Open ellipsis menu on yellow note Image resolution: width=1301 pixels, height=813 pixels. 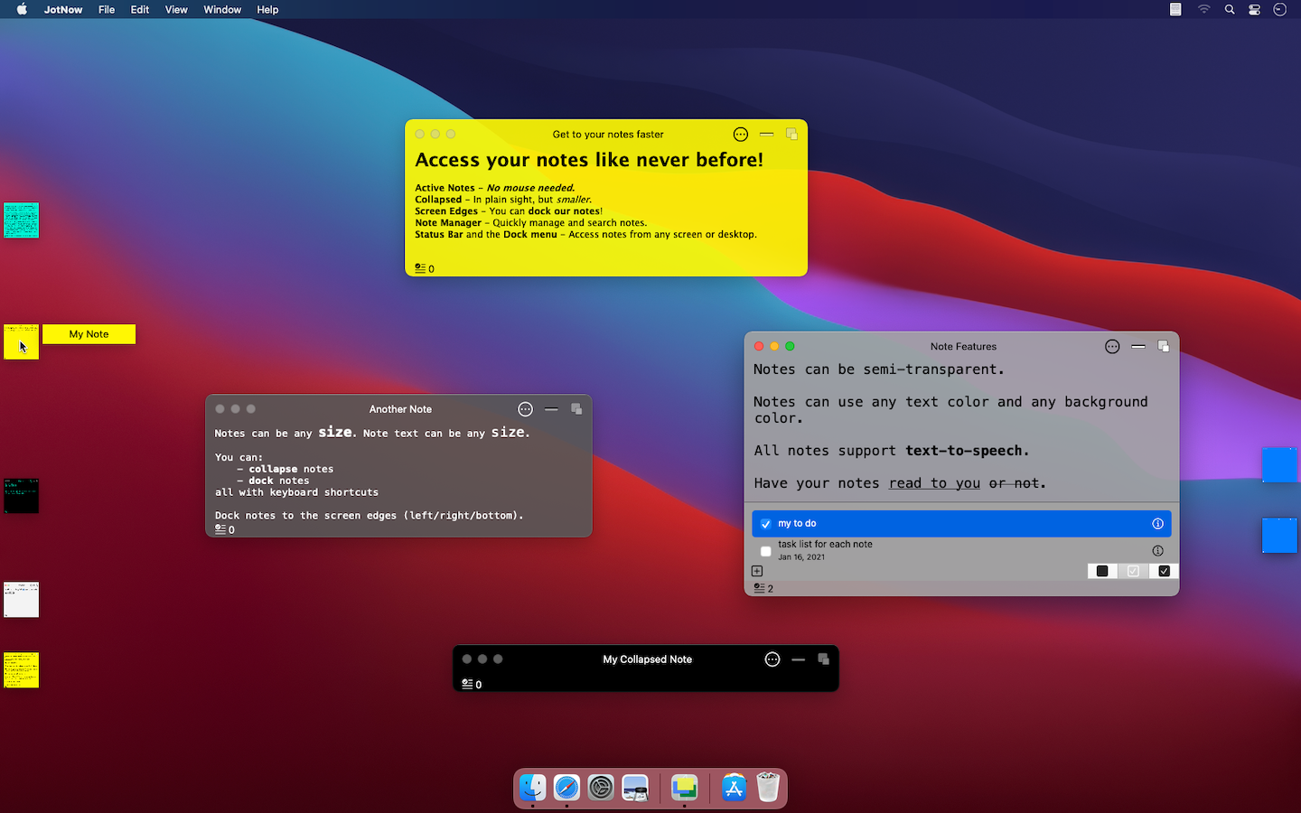[741, 135]
